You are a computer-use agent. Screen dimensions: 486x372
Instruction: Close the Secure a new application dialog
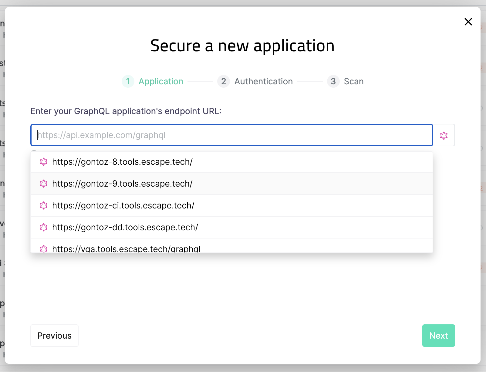(468, 22)
